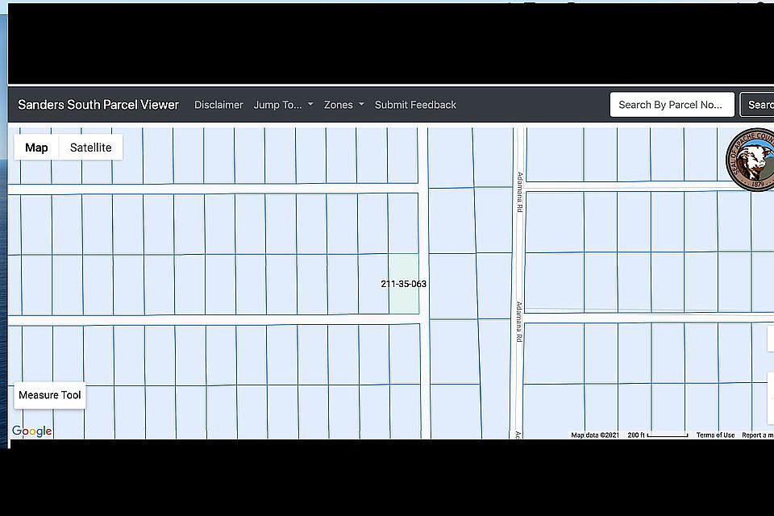
Task: Select the highlighted parcel 211-35-063
Action: [404, 284]
